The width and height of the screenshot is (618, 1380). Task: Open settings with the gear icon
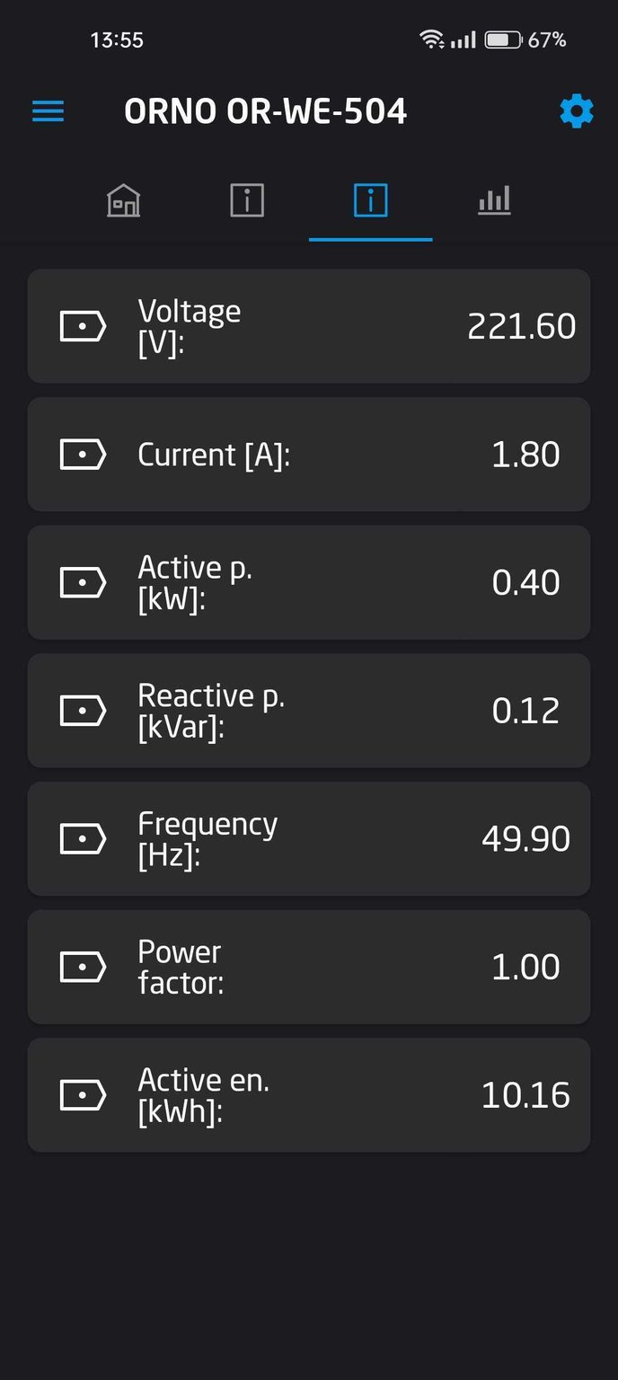click(x=576, y=111)
